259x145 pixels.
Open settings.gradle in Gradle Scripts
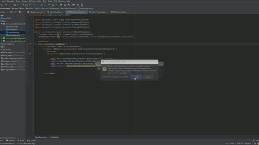pos(13,67)
